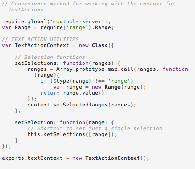Click the 'mootools-server' string literal
This screenshot has width=195, height=169.
click(x=77, y=21)
